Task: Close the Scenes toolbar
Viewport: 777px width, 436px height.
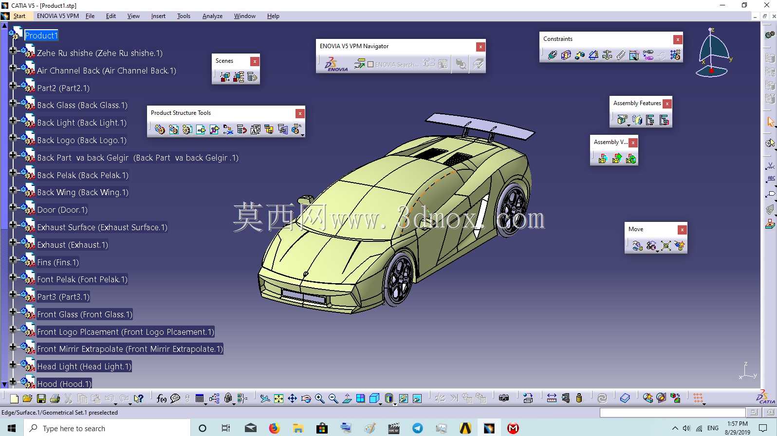Action: point(255,61)
